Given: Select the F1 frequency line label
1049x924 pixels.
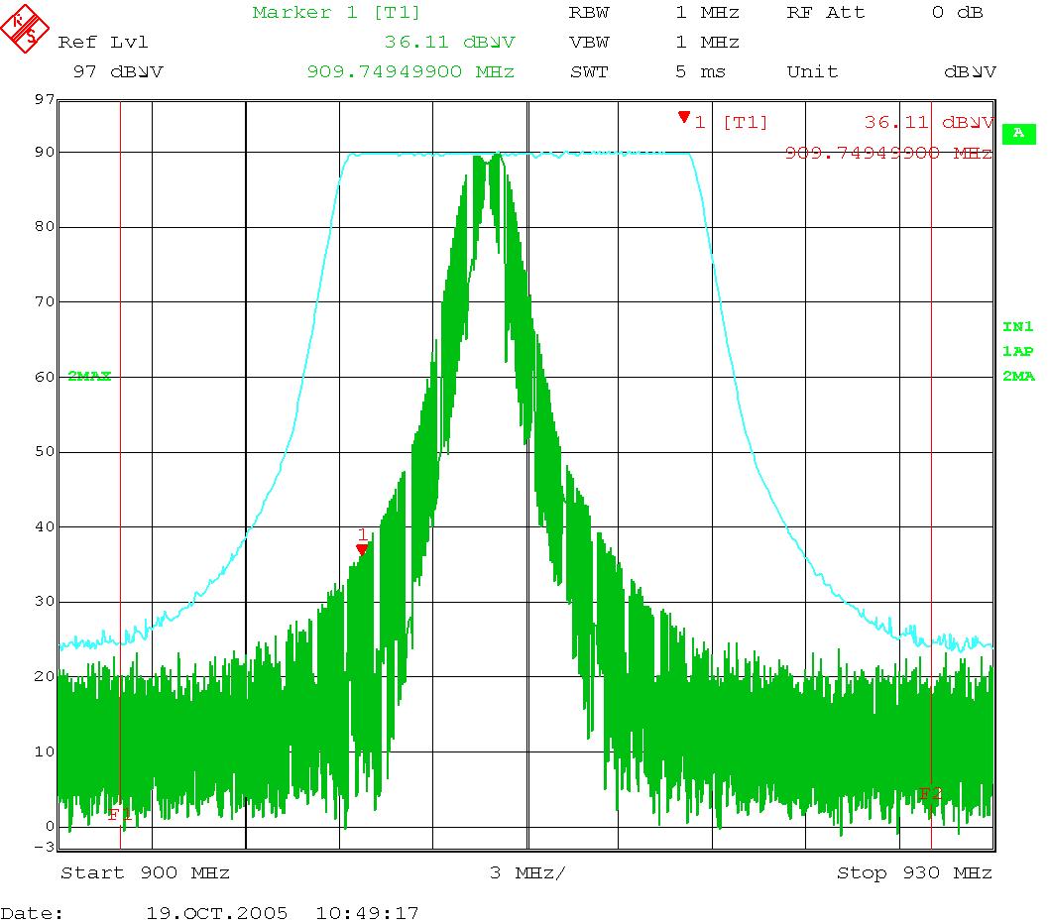Looking at the screenshot, I should (119, 814).
